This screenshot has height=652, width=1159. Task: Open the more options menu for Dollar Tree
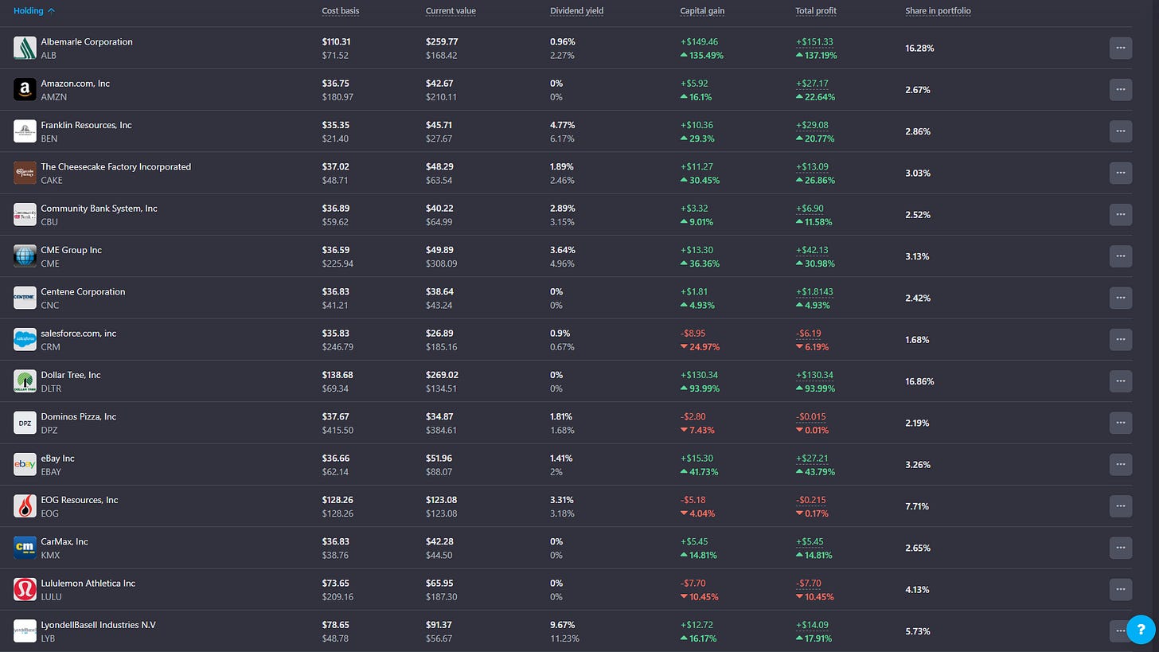[1121, 381]
